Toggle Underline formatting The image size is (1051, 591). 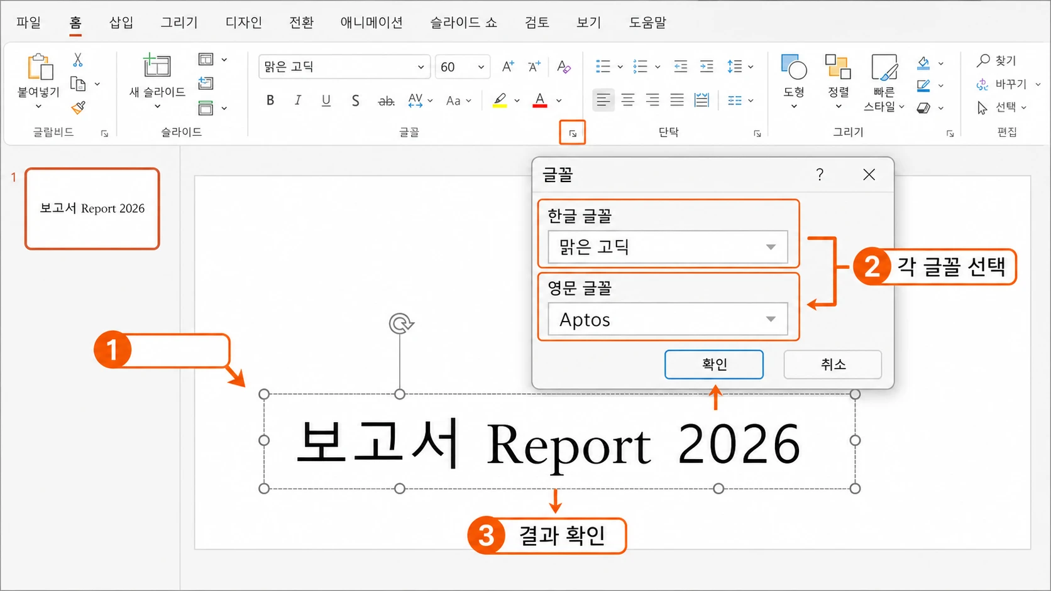point(326,100)
